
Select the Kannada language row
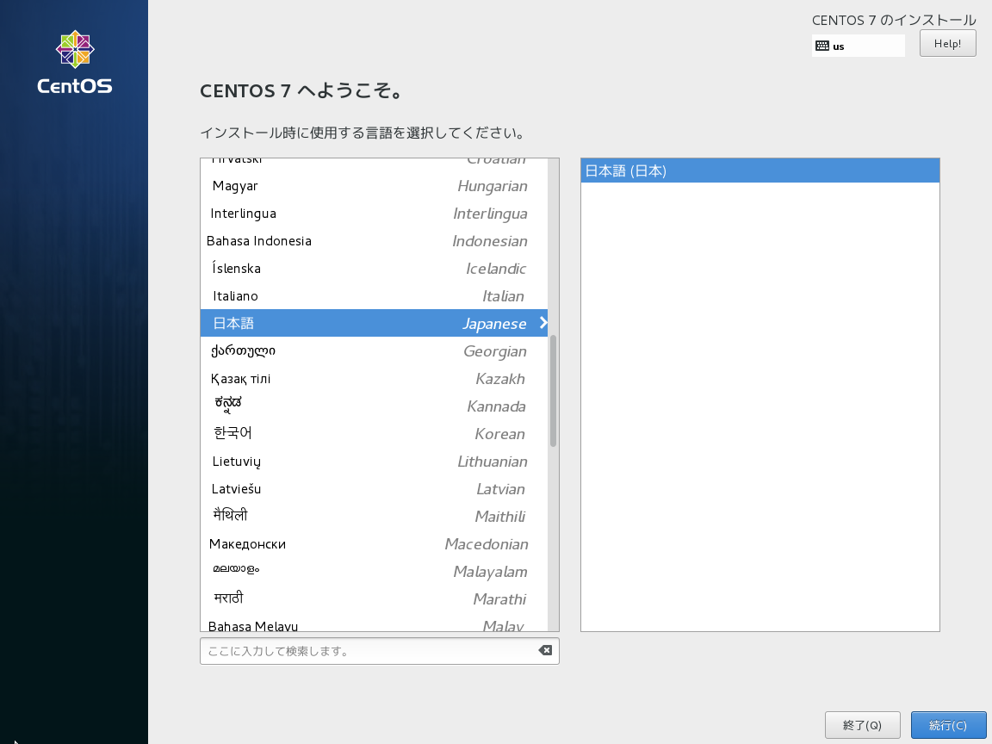374,406
